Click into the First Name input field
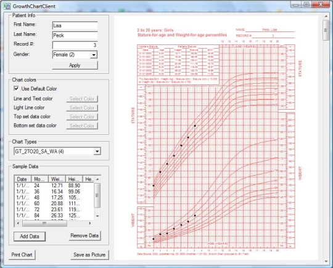333x268 pixels. coord(75,26)
